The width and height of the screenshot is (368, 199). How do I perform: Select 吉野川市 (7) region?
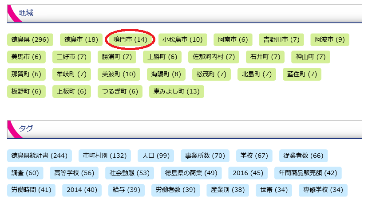281,39
